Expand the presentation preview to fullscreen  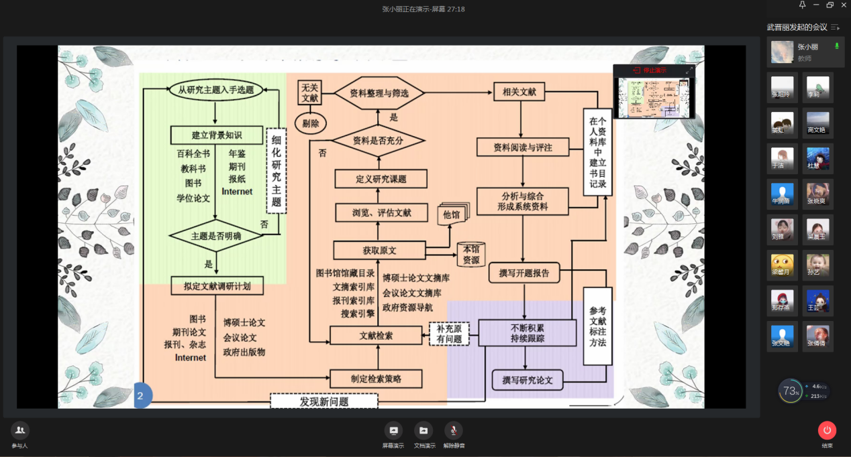[x=689, y=70]
